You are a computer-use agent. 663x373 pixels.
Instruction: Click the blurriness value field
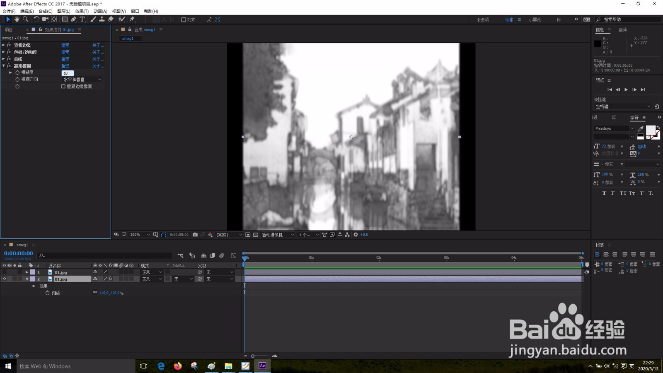click(x=68, y=73)
